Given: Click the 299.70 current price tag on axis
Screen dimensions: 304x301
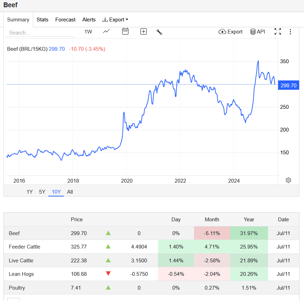Looking at the screenshot, I should (x=288, y=85).
